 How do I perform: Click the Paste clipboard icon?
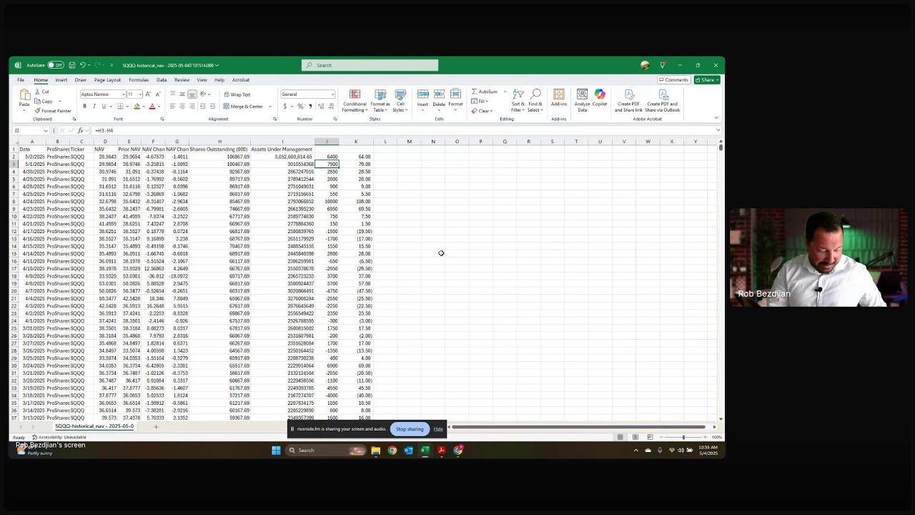click(x=25, y=95)
